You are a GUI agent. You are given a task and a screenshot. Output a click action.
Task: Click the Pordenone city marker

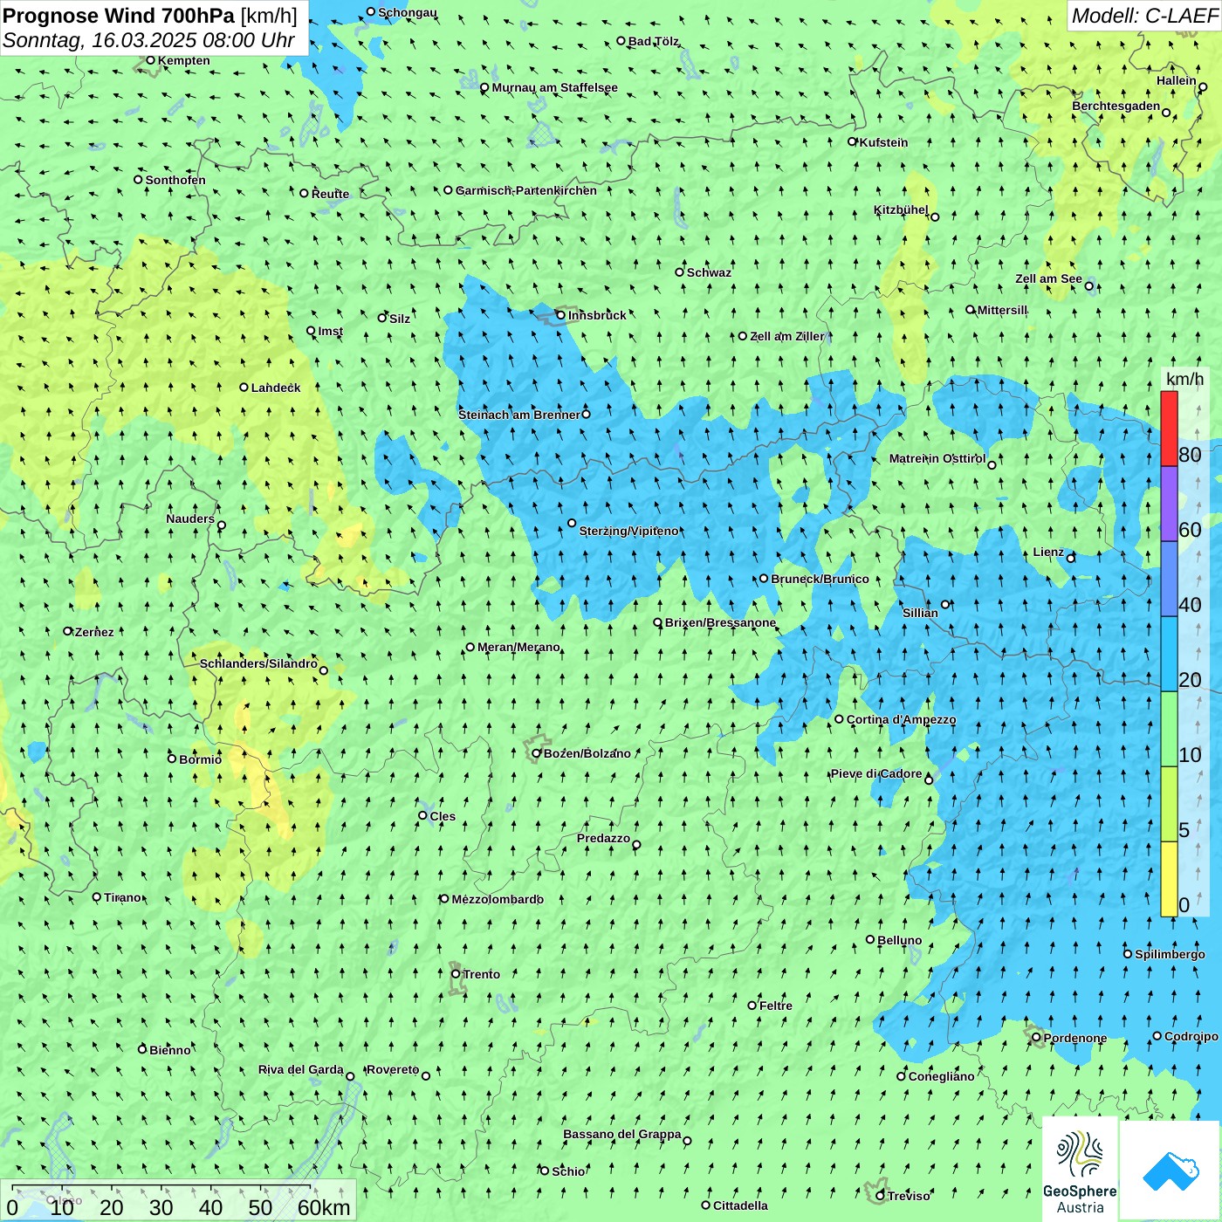point(1036,1038)
